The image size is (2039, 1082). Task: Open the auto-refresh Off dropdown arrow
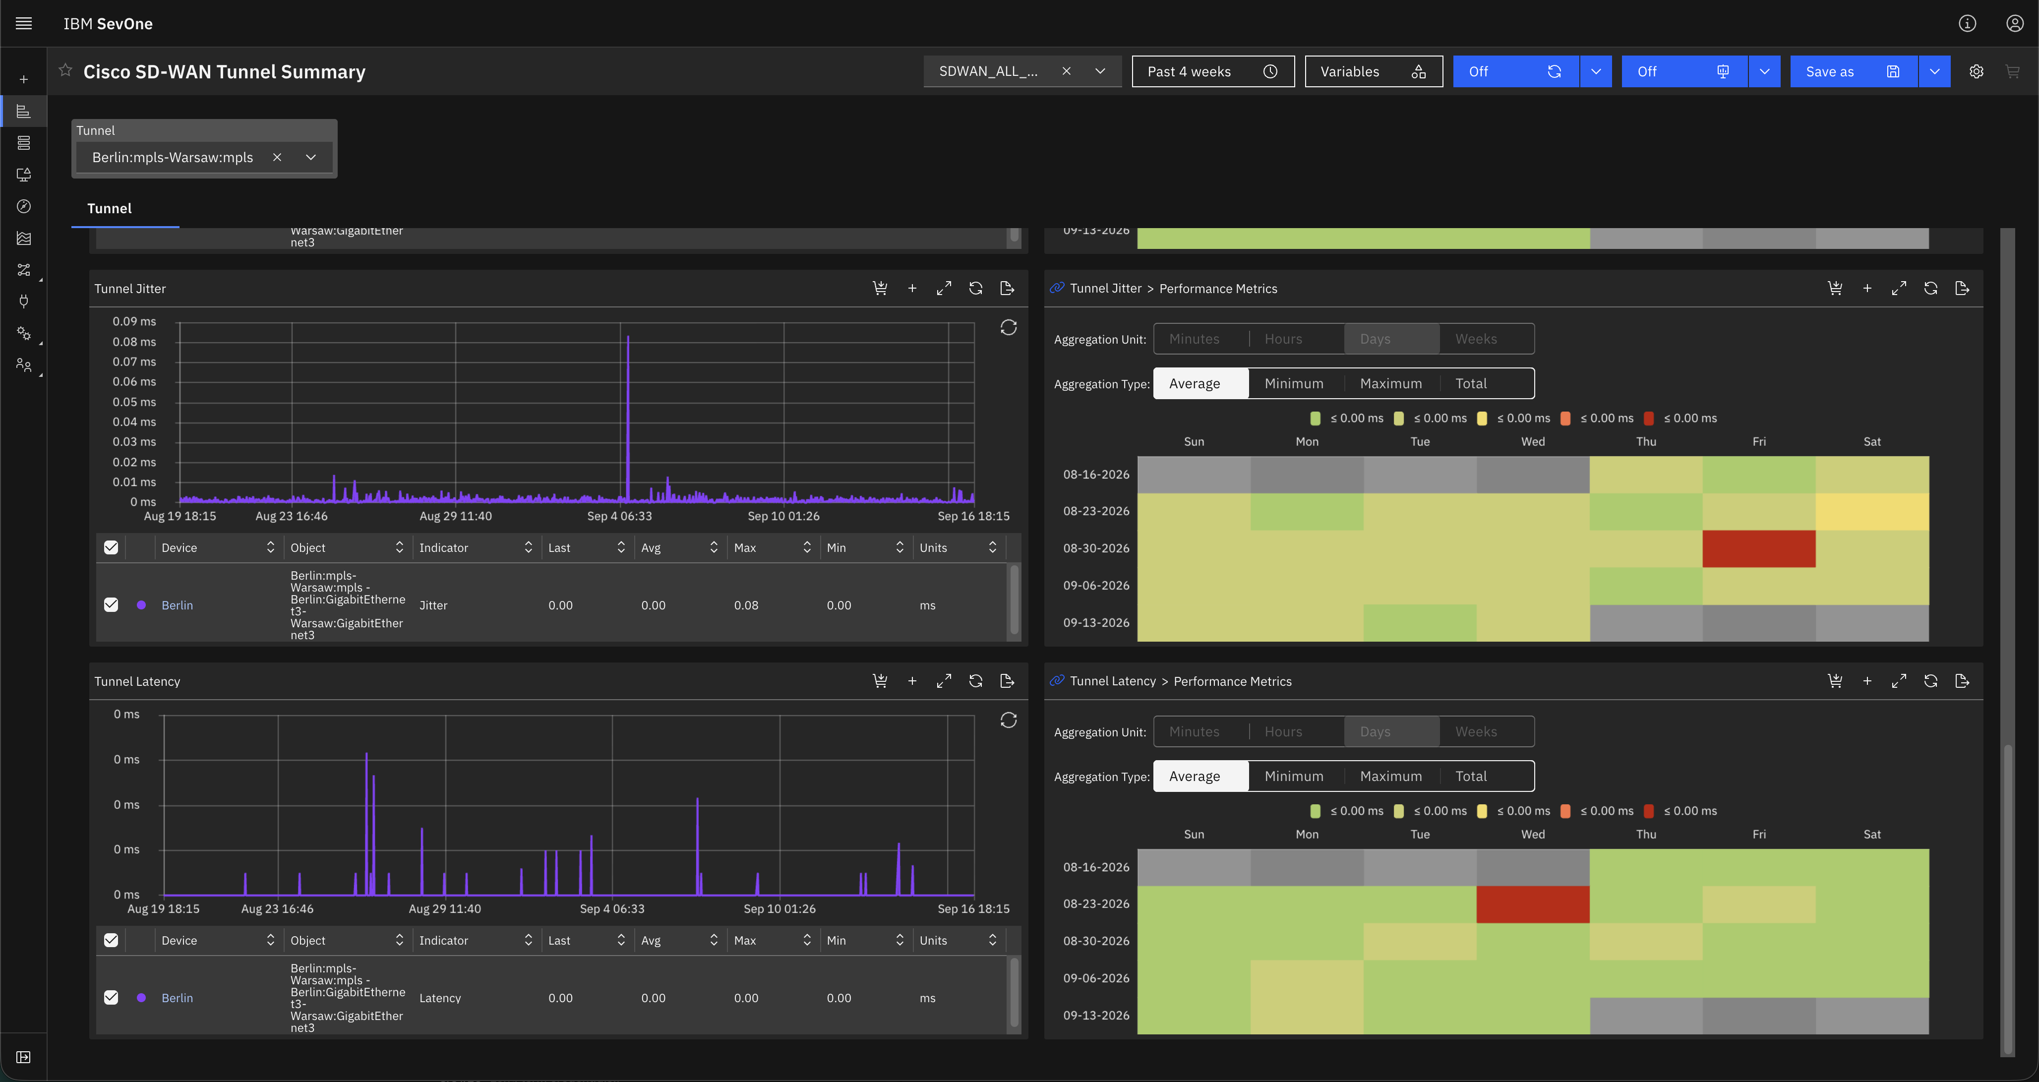point(1596,71)
